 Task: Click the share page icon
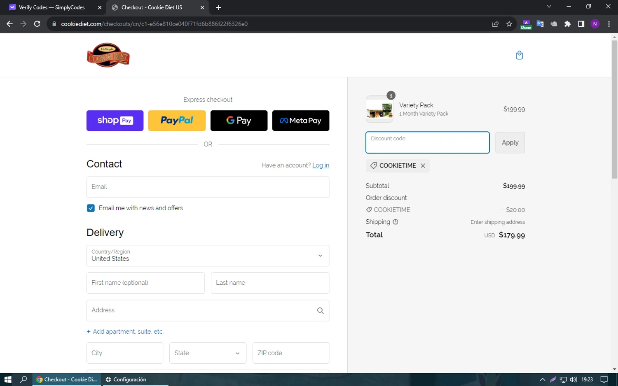pos(495,24)
